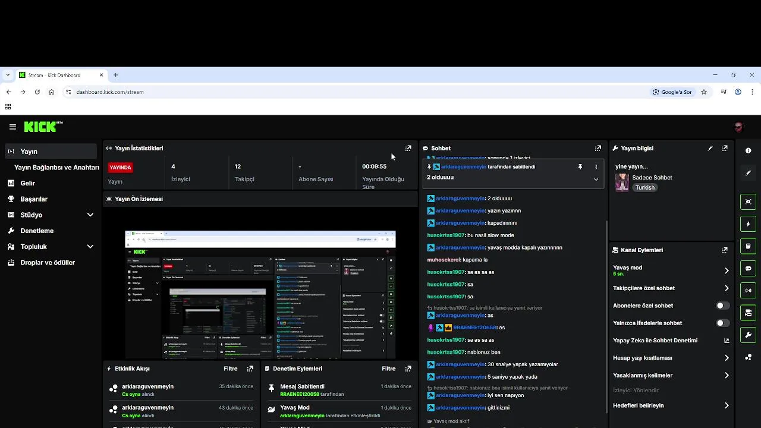Open Hesap yaşı kısıtlaması options arrow
The width and height of the screenshot is (761, 428).
click(727, 358)
